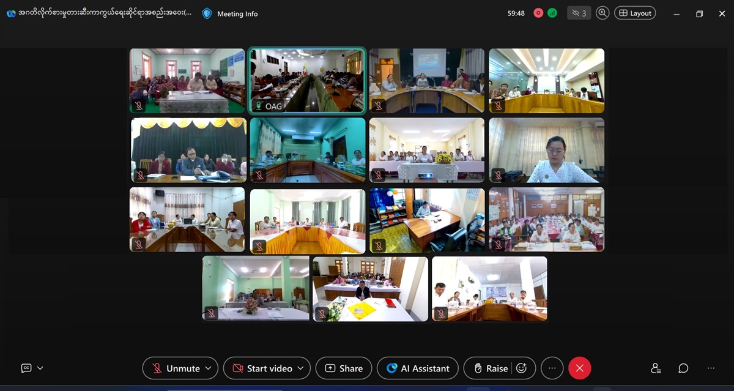The height and width of the screenshot is (391, 734).
Task: Open Meeting Info
Action: pos(230,13)
